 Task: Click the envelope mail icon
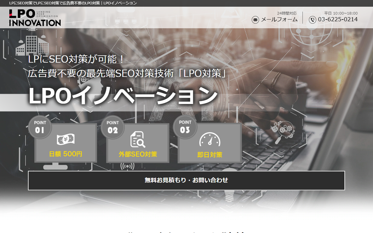tap(255, 20)
